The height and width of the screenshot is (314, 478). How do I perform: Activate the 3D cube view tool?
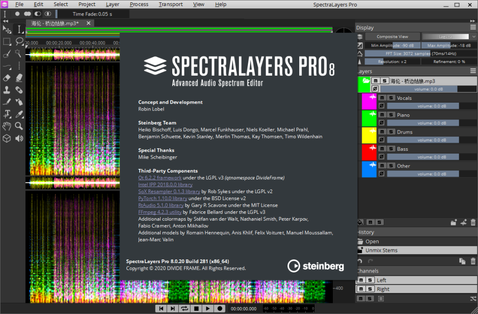[x=7, y=138]
